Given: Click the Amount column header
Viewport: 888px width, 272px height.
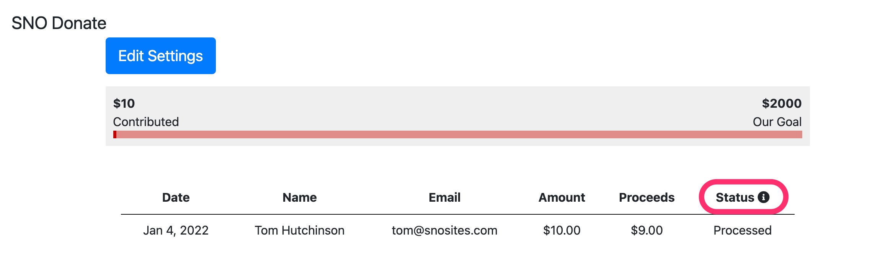Looking at the screenshot, I should [x=562, y=198].
